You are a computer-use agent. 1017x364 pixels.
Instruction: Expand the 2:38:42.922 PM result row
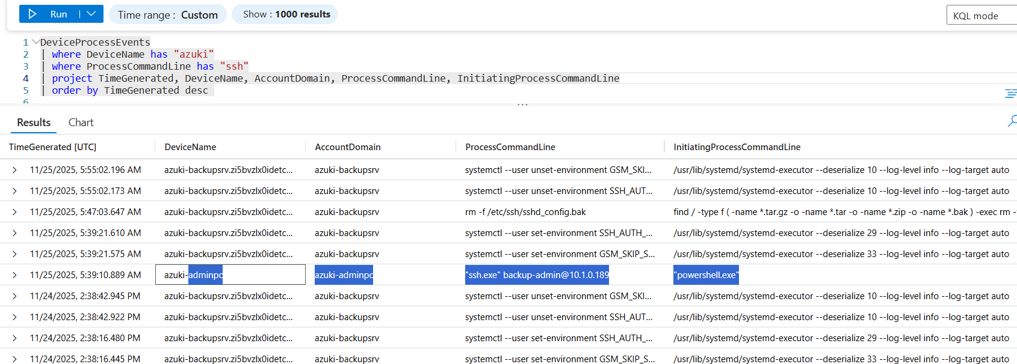pyautogui.click(x=14, y=317)
